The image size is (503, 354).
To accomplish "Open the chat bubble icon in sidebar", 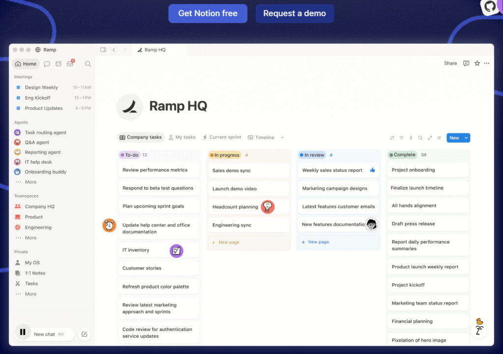I will click(x=47, y=64).
